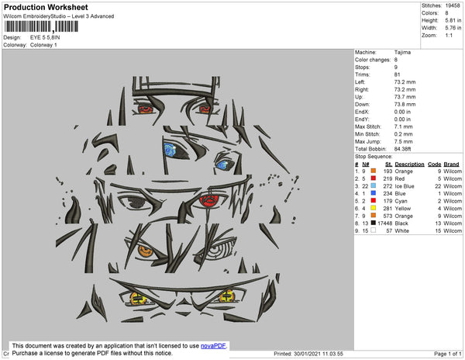
Task: Click the St. column header
Action: click(389, 164)
